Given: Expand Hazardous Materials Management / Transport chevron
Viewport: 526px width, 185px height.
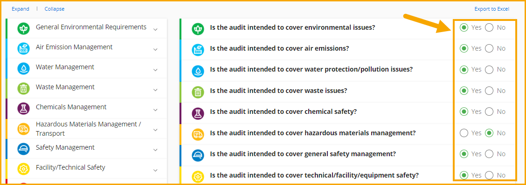Looking at the screenshot, I should [x=155, y=130].
